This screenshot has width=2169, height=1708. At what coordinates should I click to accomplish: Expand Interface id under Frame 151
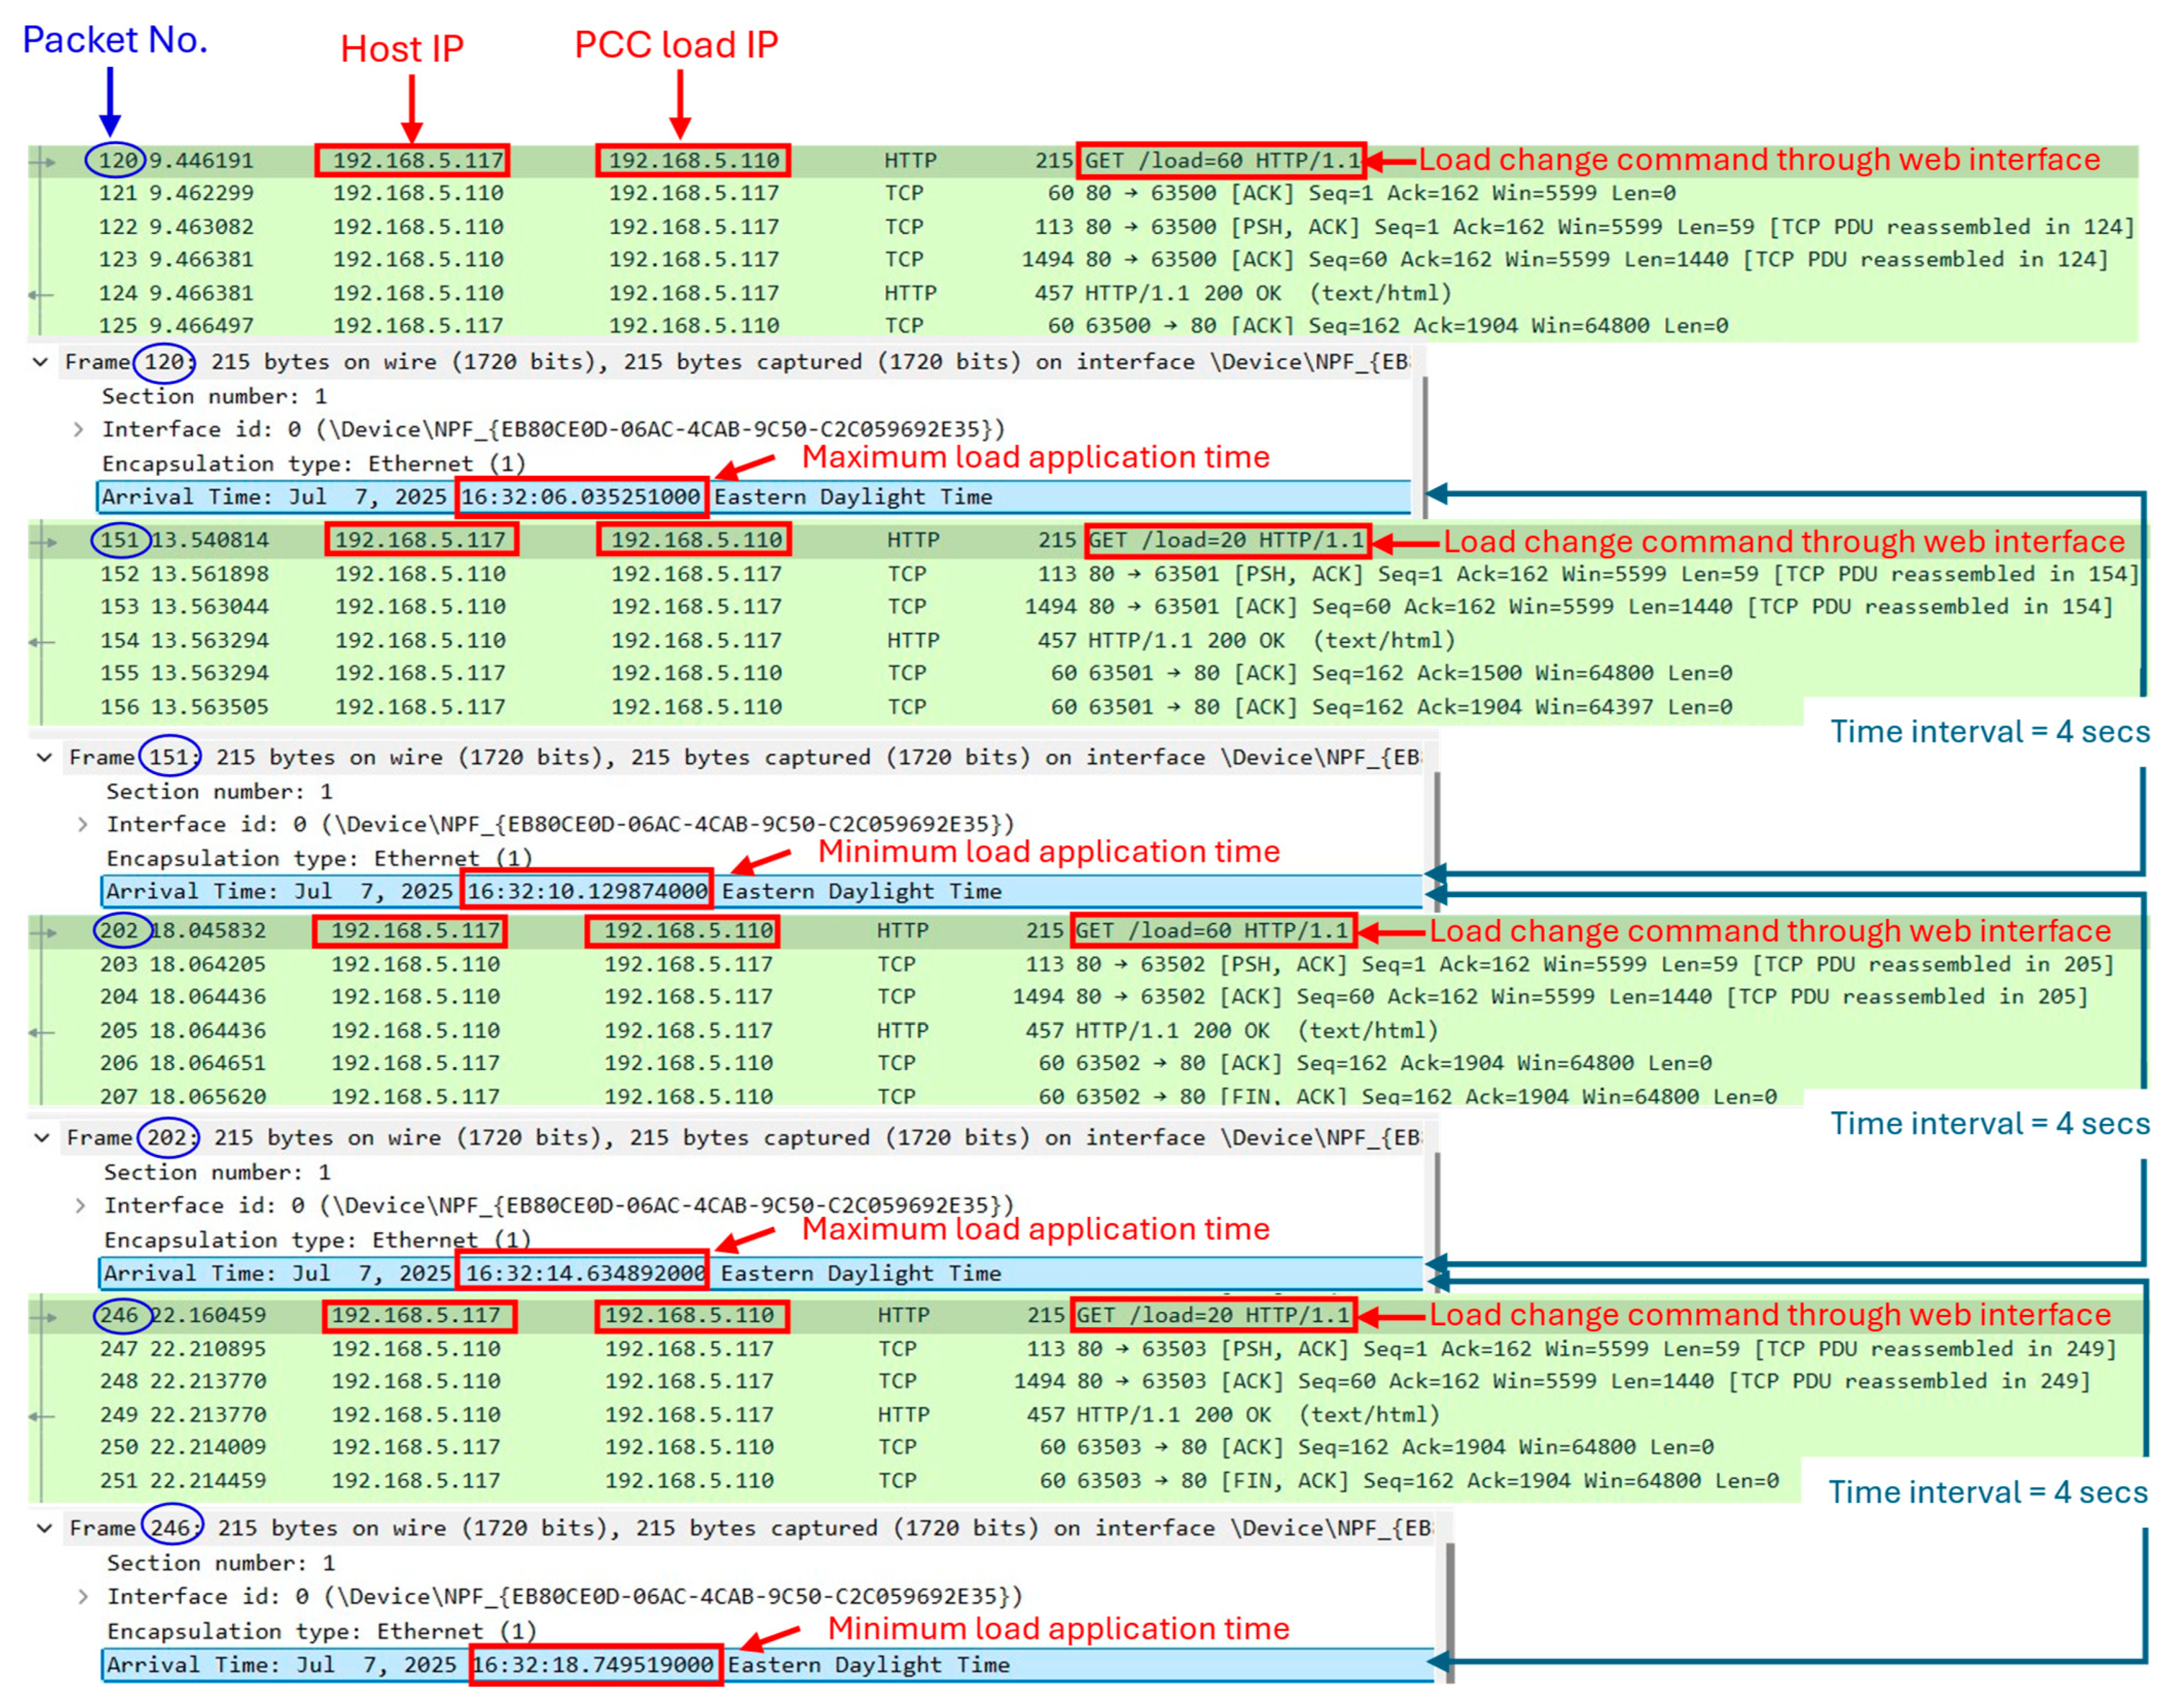(x=83, y=824)
